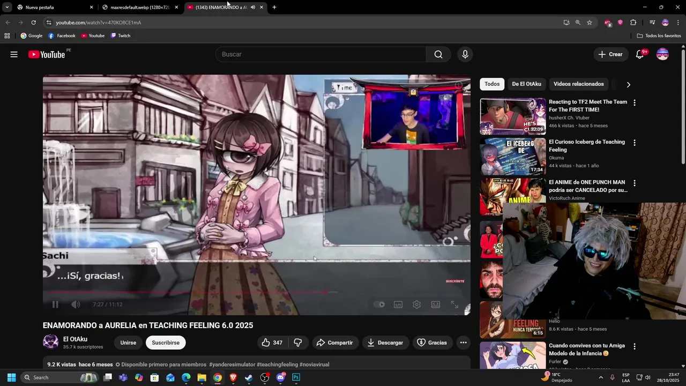The image size is (686, 386).
Task: Like the video with 347 likes
Action: [272, 343]
